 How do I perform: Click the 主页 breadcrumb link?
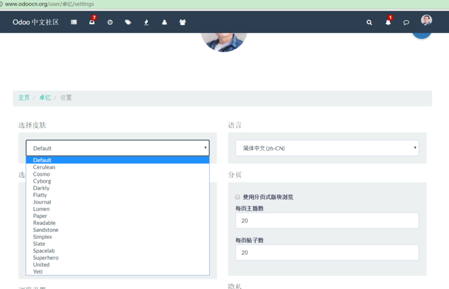24,98
